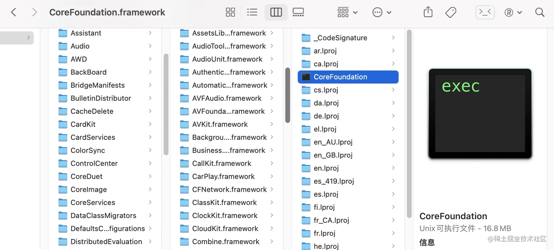Click the AVFAudio.framework folder icon
Image resolution: width=554 pixels, height=250 pixels.
pos(184,98)
